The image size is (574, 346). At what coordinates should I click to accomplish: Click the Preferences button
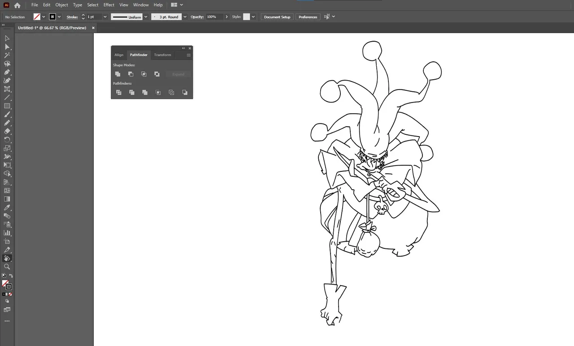[x=308, y=17]
